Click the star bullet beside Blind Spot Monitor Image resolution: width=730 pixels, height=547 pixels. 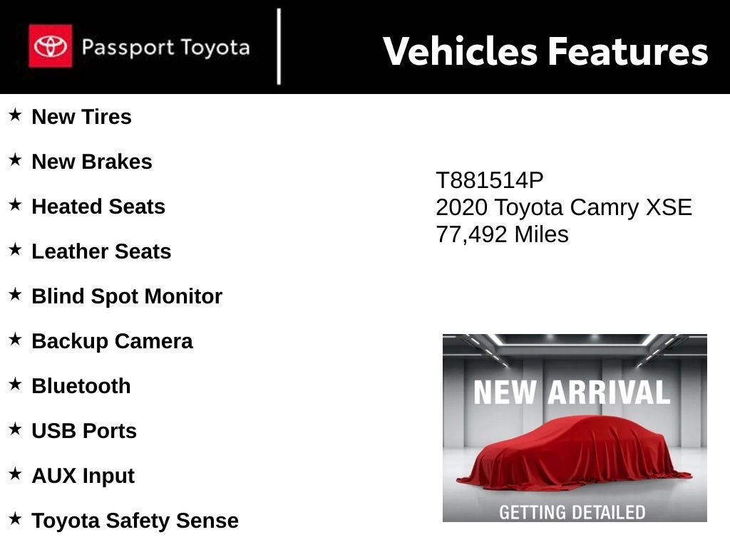pos(15,294)
